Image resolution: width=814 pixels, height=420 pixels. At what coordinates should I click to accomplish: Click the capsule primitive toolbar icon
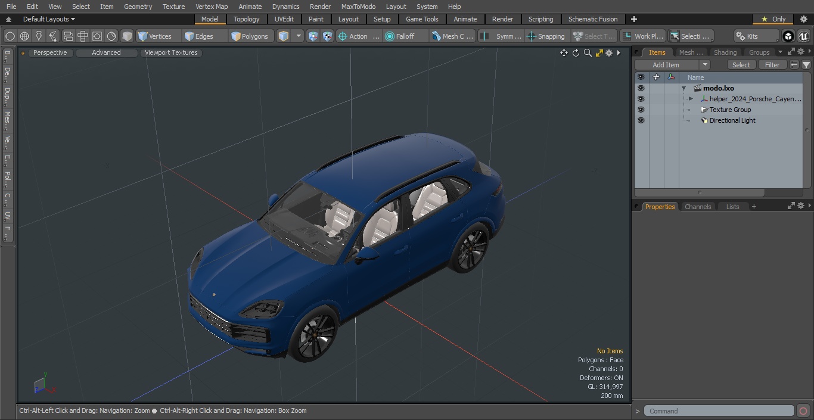[x=68, y=36]
